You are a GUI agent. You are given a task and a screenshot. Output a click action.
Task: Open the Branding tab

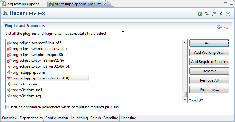tap(111, 118)
